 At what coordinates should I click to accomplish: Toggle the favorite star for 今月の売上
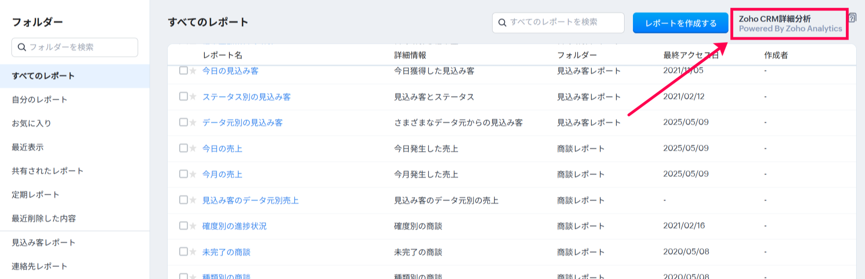click(x=193, y=174)
